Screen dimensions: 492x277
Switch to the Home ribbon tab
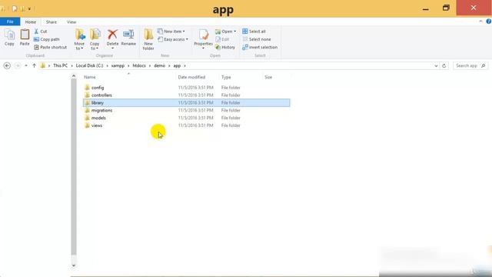(31, 22)
